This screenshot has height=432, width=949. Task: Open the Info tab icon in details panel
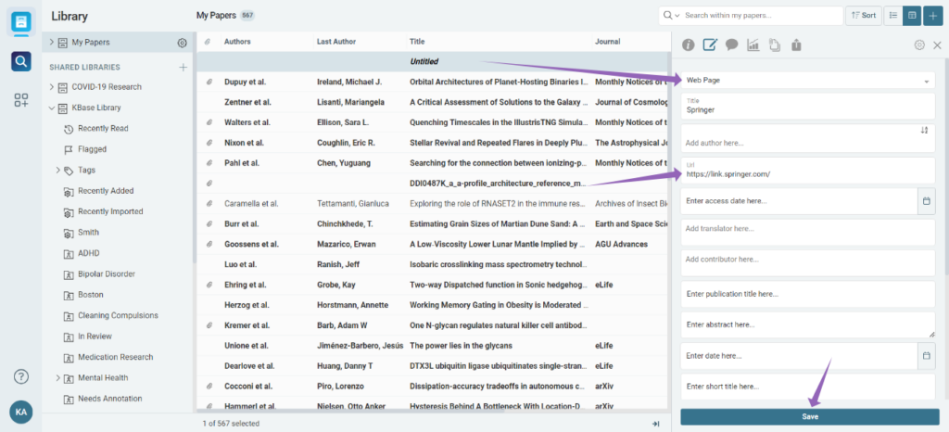tap(689, 44)
